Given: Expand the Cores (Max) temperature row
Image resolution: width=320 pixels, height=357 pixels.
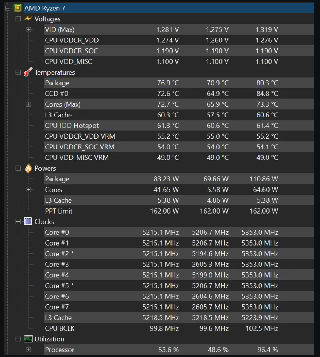Looking at the screenshot, I should [x=28, y=104].
